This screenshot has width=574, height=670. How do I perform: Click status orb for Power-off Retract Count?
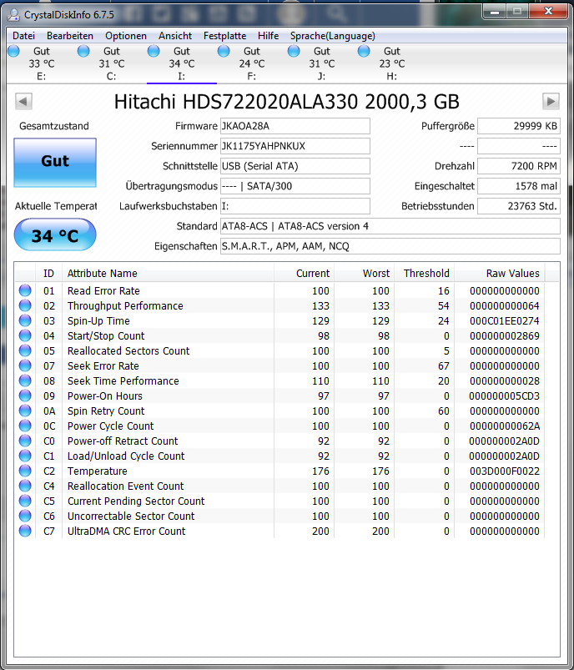pos(25,441)
